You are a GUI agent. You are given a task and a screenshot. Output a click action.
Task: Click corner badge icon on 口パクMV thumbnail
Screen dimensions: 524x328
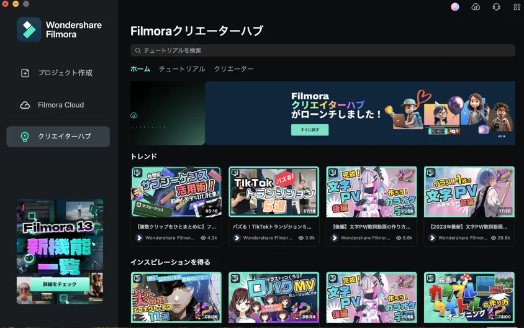(x=235, y=278)
